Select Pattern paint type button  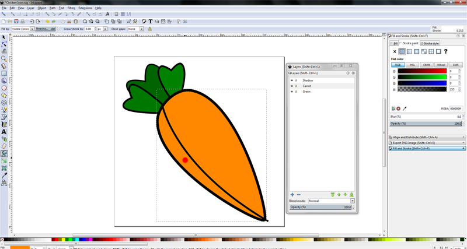pyautogui.click(x=424, y=51)
